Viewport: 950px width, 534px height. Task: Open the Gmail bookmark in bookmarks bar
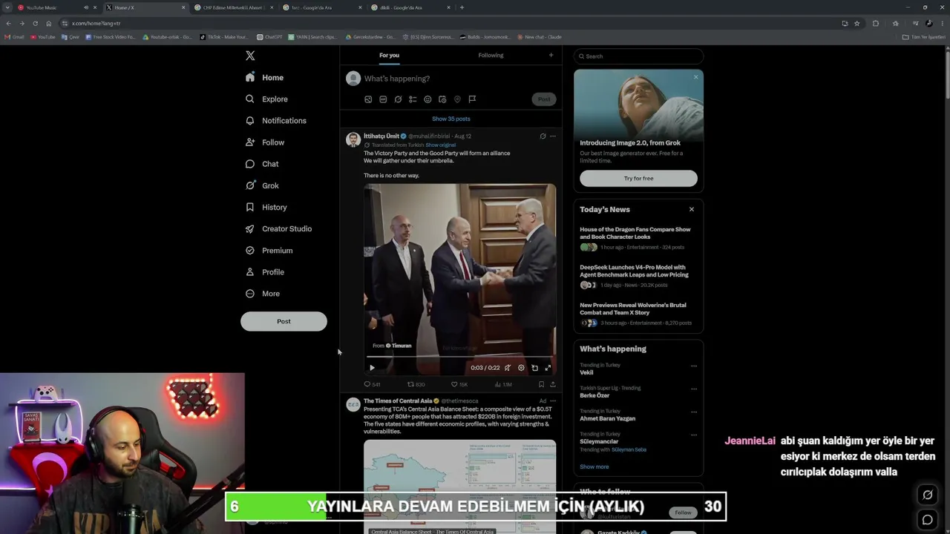[14, 37]
